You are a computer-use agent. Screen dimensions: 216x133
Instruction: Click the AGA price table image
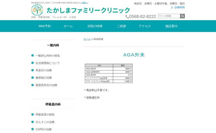point(109,73)
